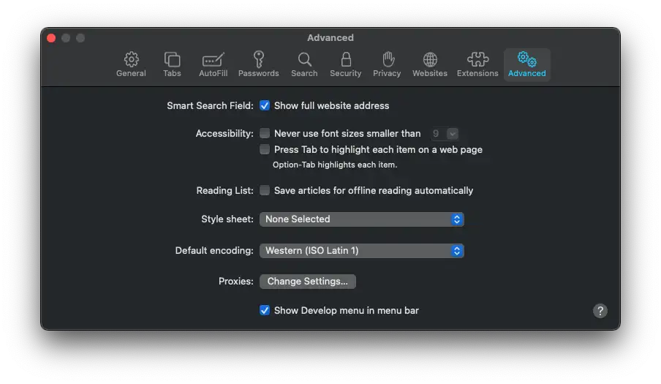661x384 pixels.
Task: Uncheck Show Develop menu in menu bar
Action: point(264,310)
